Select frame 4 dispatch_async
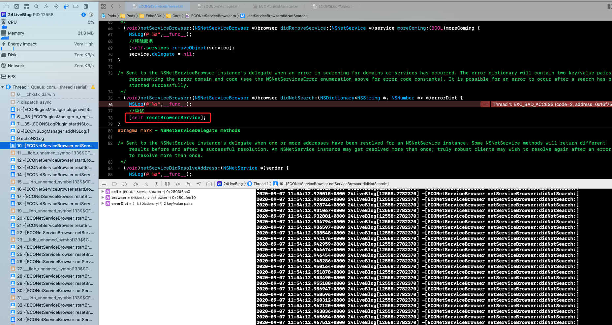Screen dimensions: 612x325 pyautogui.click(x=49, y=102)
